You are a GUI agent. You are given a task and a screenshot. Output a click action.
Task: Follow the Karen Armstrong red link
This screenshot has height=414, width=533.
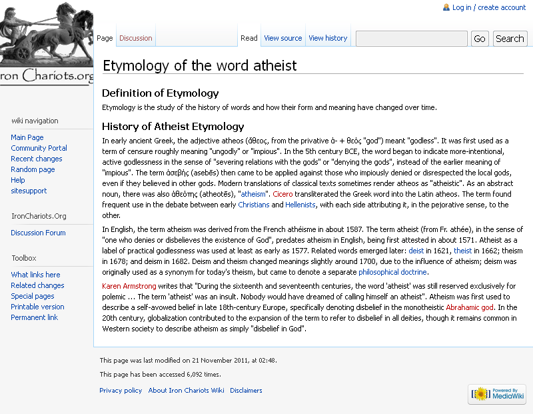click(x=129, y=286)
